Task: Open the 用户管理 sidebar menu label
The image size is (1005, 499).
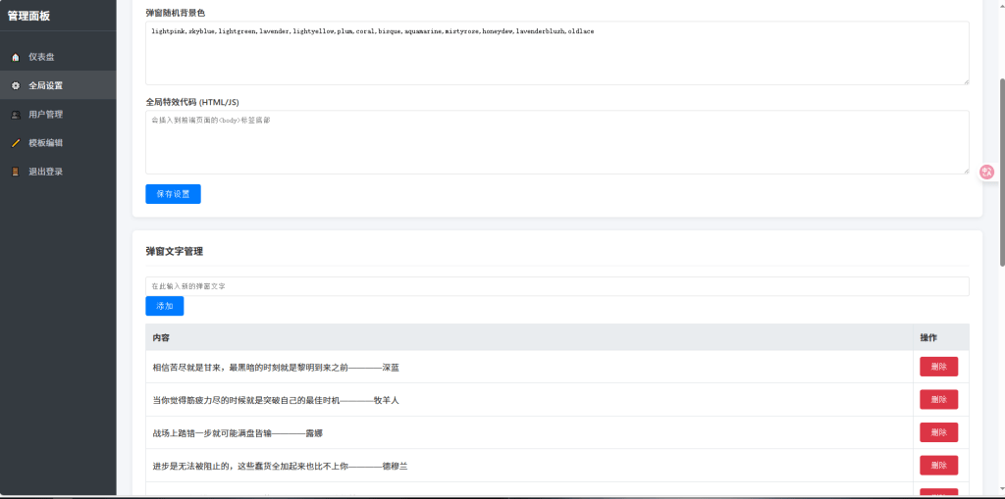Action: pos(46,115)
